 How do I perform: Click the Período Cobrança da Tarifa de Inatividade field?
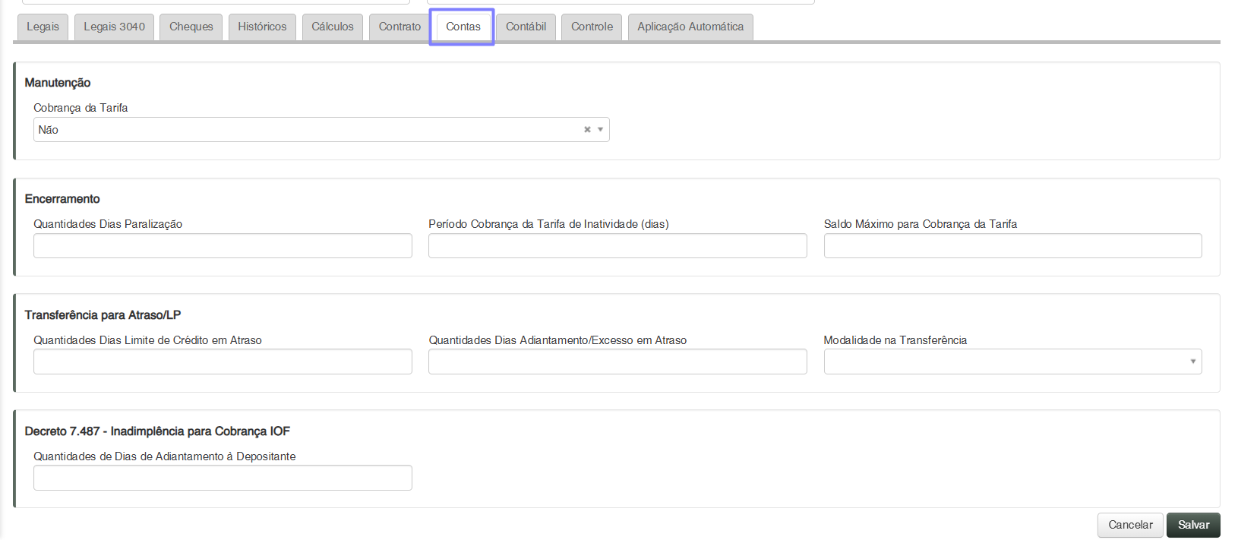[x=617, y=246]
